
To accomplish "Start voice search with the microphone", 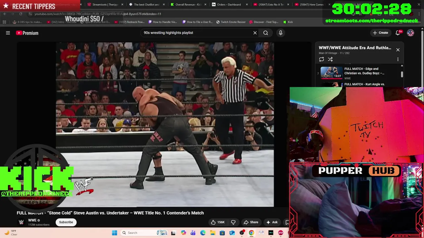I will pos(281,33).
